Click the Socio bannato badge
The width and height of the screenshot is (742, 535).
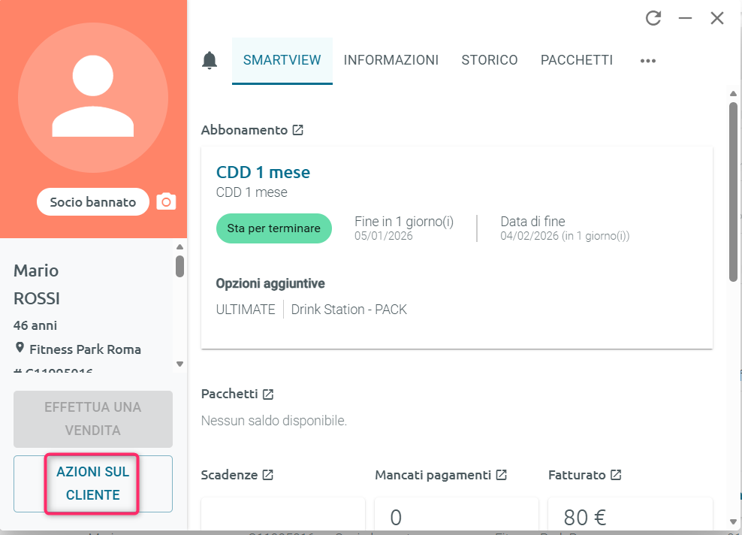[93, 202]
